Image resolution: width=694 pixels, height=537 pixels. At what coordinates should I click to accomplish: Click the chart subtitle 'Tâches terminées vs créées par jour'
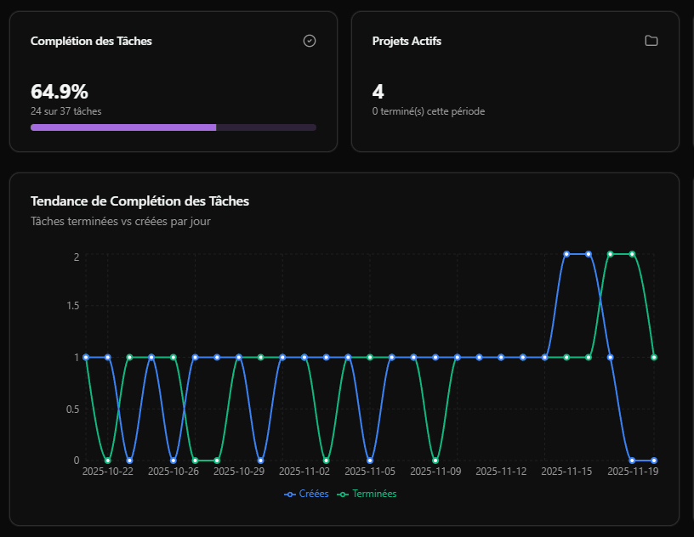(x=121, y=221)
